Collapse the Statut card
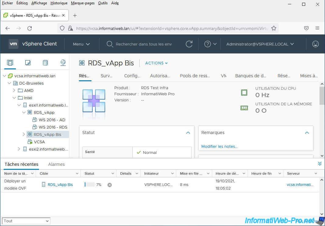This screenshot has width=325, height=226. 188,133
